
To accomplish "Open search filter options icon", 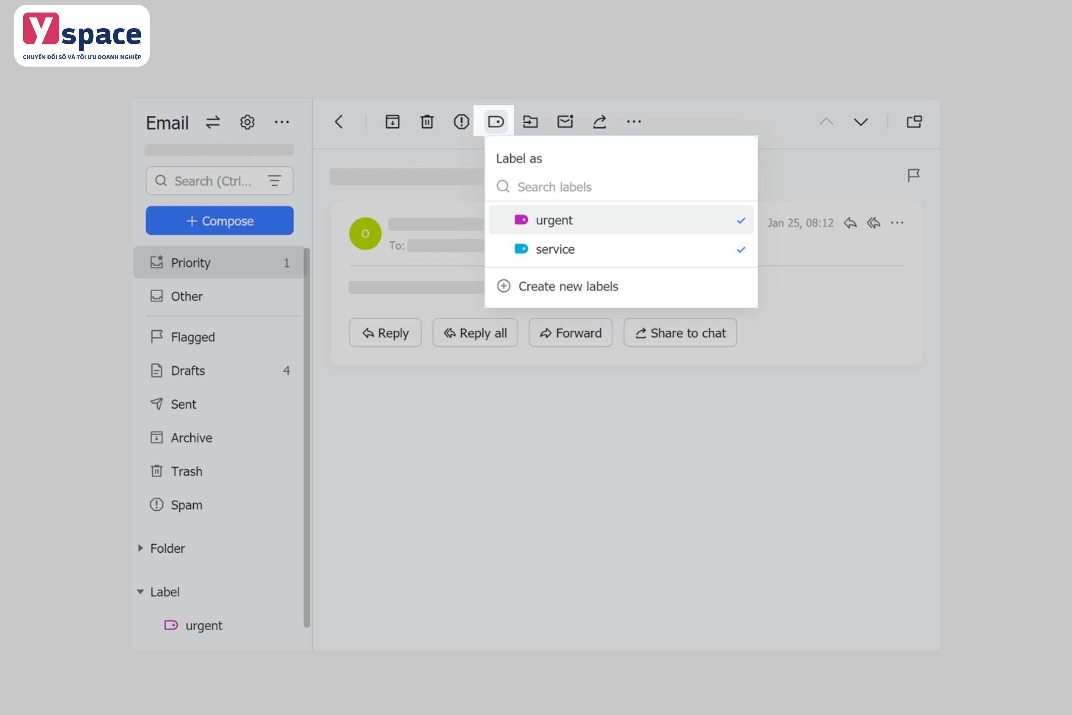I will coord(274,181).
